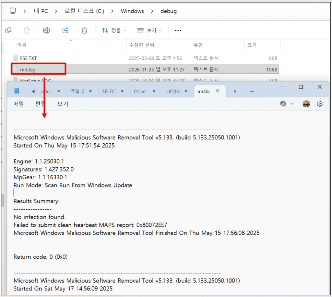Click the delete trash icon in the Explorer toolbar
The width and height of the screenshot is (332, 297).
click(85, 30)
